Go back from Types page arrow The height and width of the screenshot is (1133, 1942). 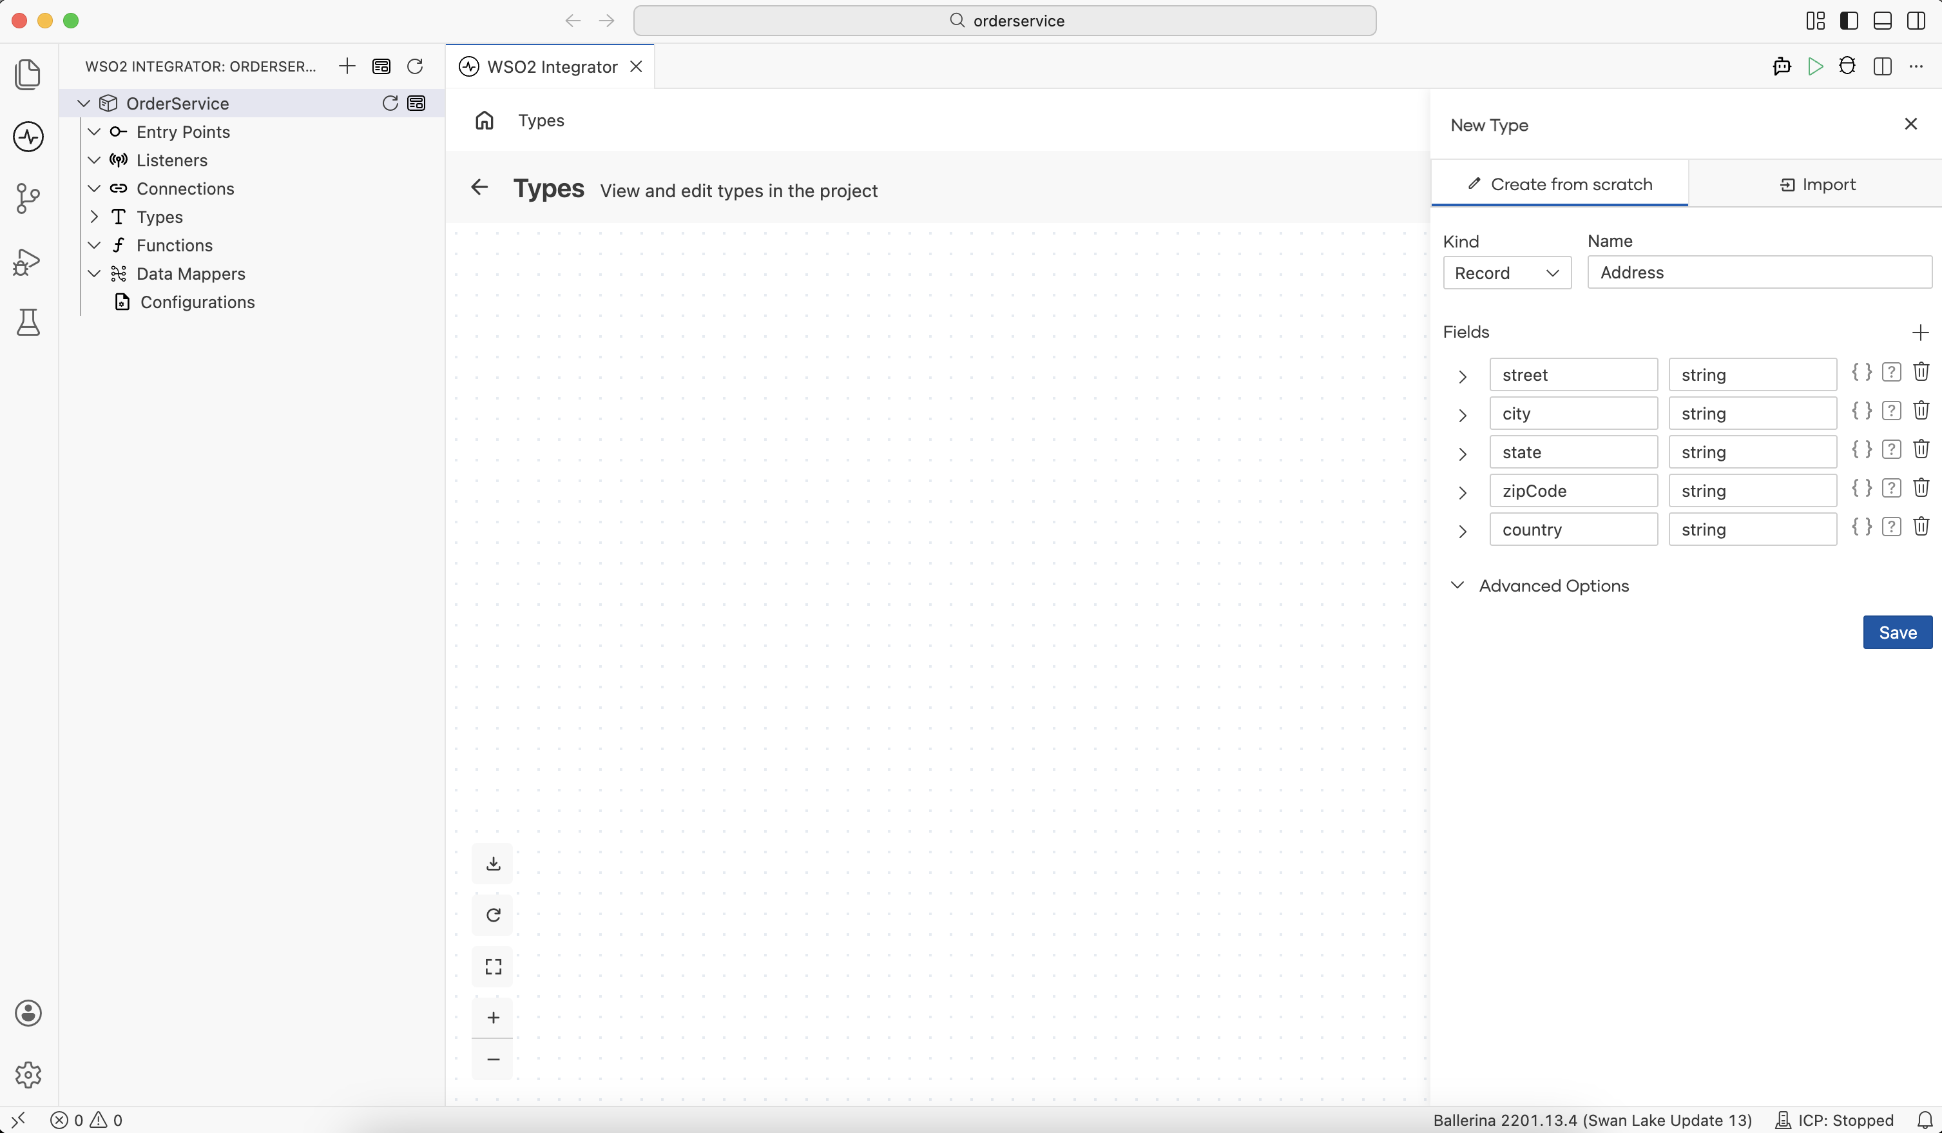tap(479, 188)
